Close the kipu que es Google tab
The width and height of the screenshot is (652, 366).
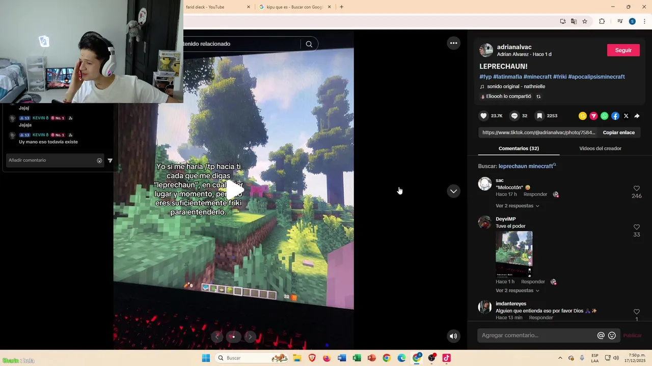[x=330, y=7]
